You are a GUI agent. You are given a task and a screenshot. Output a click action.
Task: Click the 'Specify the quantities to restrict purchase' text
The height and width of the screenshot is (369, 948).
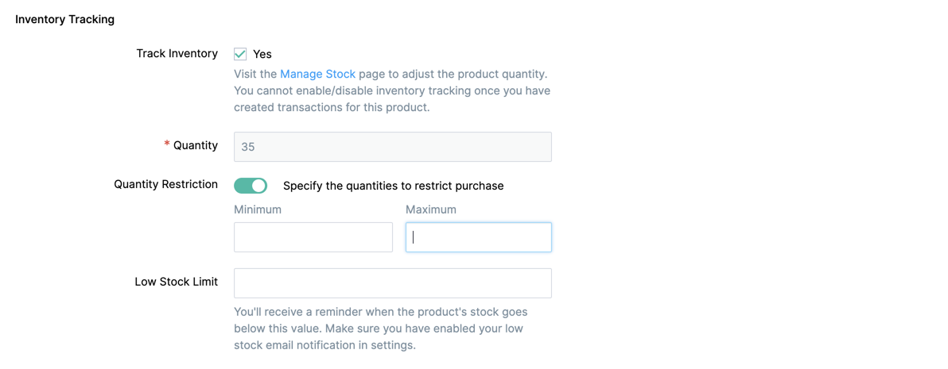coord(393,186)
